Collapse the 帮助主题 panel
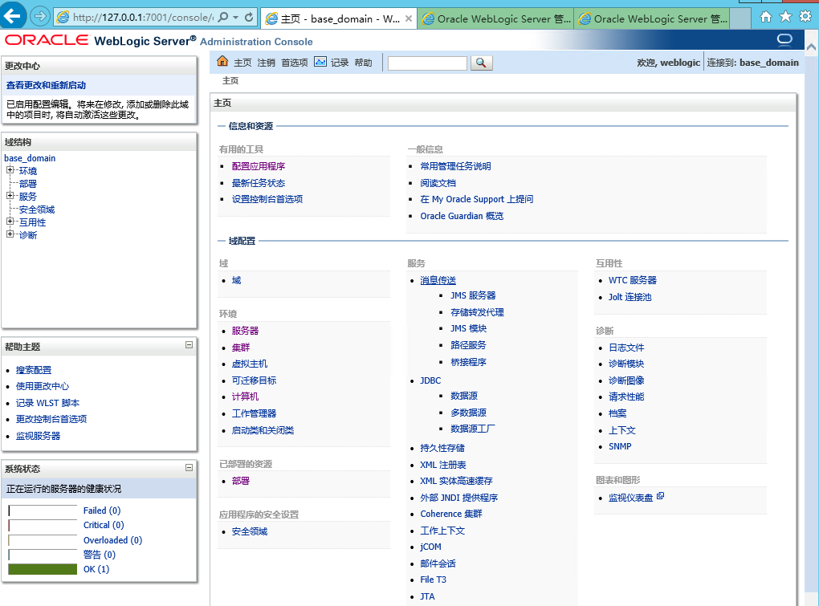 (189, 345)
